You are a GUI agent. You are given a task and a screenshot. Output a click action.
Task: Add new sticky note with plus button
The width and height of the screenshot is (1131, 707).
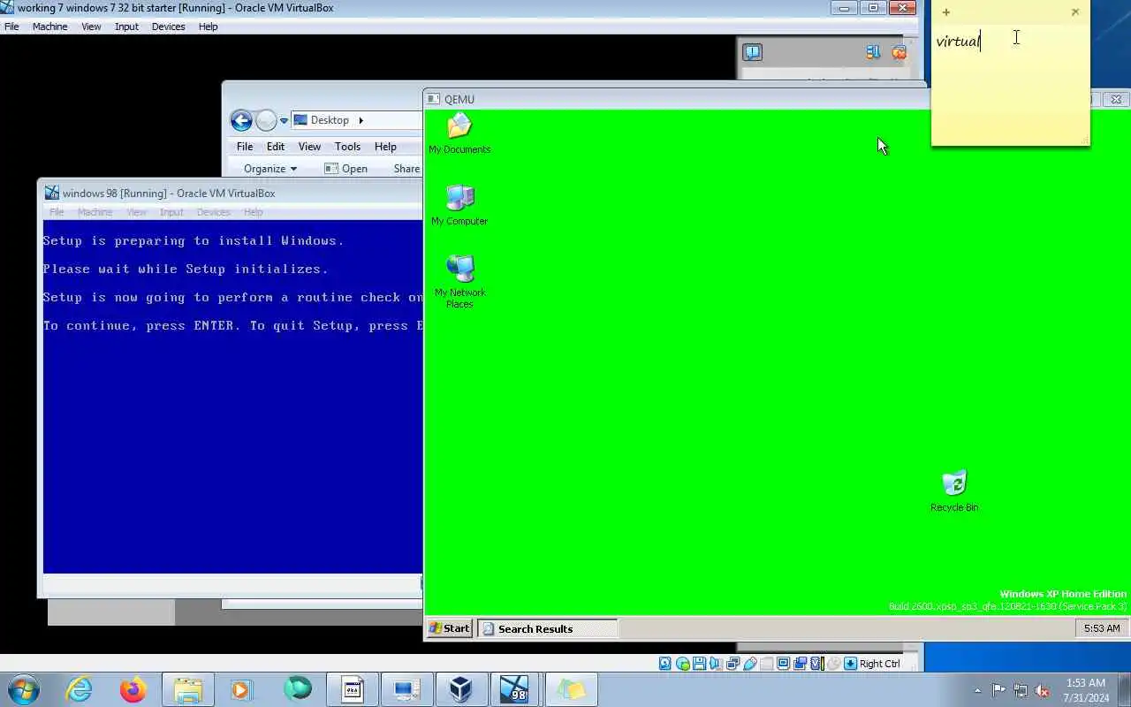[946, 12]
